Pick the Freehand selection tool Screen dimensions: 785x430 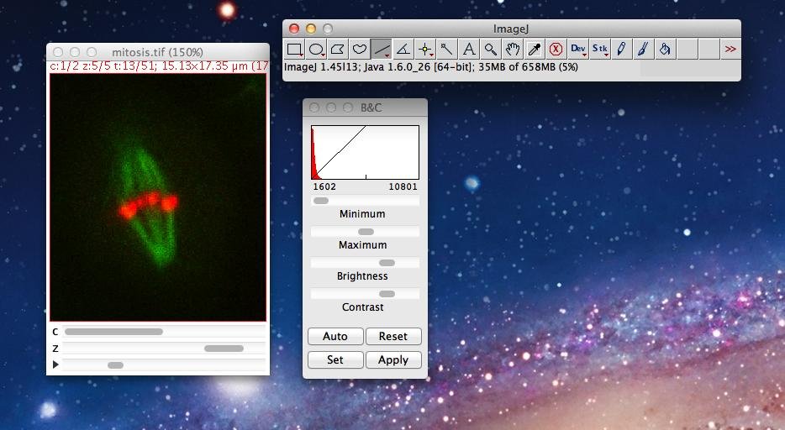click(360, 50)
